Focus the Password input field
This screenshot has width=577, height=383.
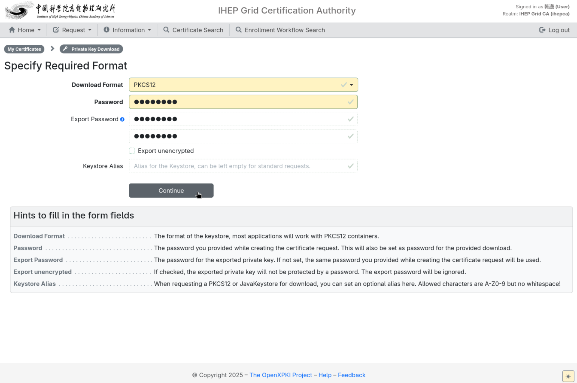(243, 102)
